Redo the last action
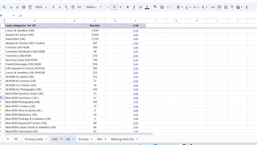Image resolution: width=257 pixels, height=145 pixels. point(17,7)
